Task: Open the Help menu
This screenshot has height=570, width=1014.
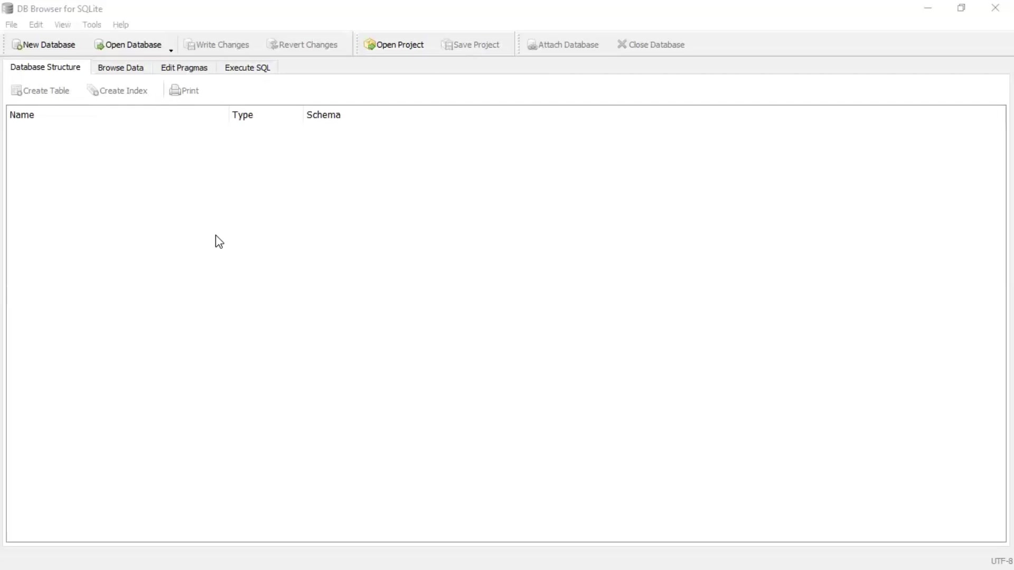Action: click(121, 24)
